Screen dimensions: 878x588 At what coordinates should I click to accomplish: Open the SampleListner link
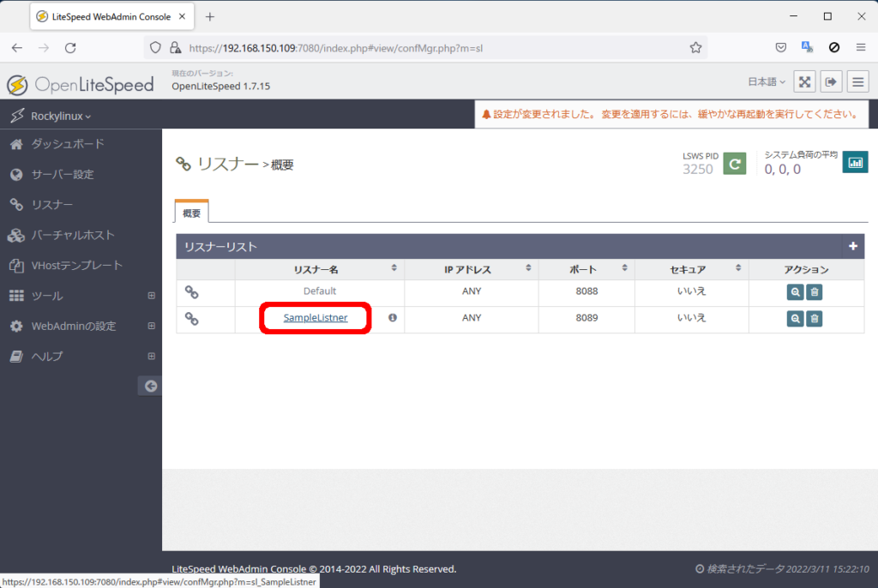coord(316,318)
